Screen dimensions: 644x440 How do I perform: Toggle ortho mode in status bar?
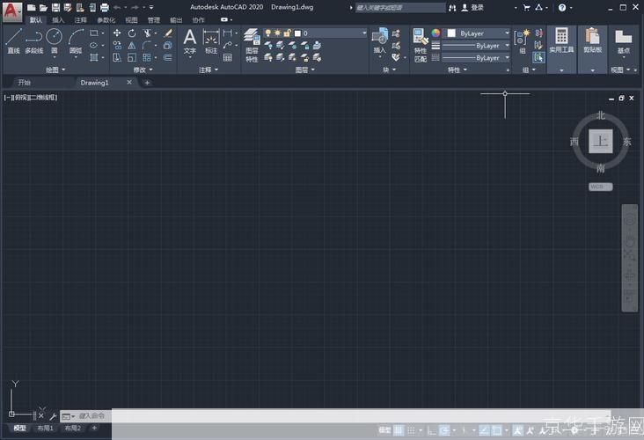point(432,430)
